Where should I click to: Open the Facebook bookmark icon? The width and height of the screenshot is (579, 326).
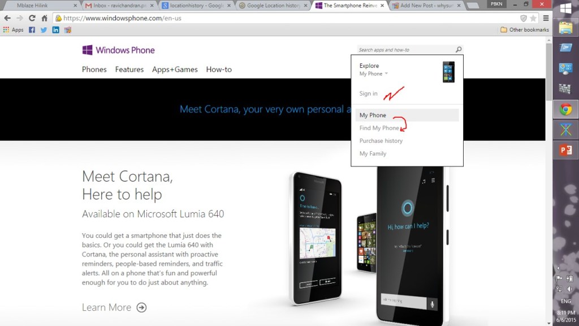32,30
